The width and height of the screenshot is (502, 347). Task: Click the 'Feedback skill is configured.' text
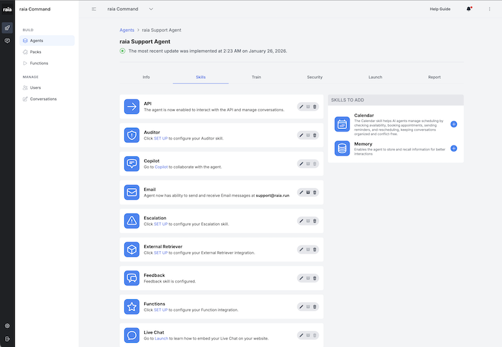coord(169,281)
